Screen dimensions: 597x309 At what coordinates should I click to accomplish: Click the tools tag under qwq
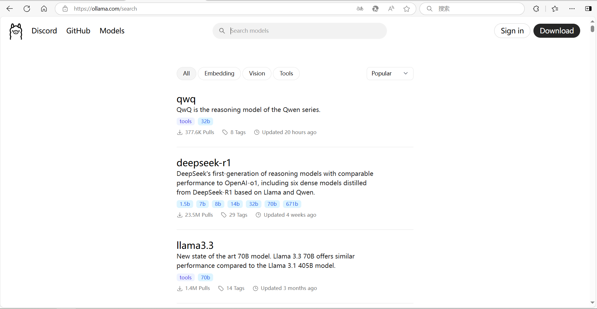click(x=186, y=121)
